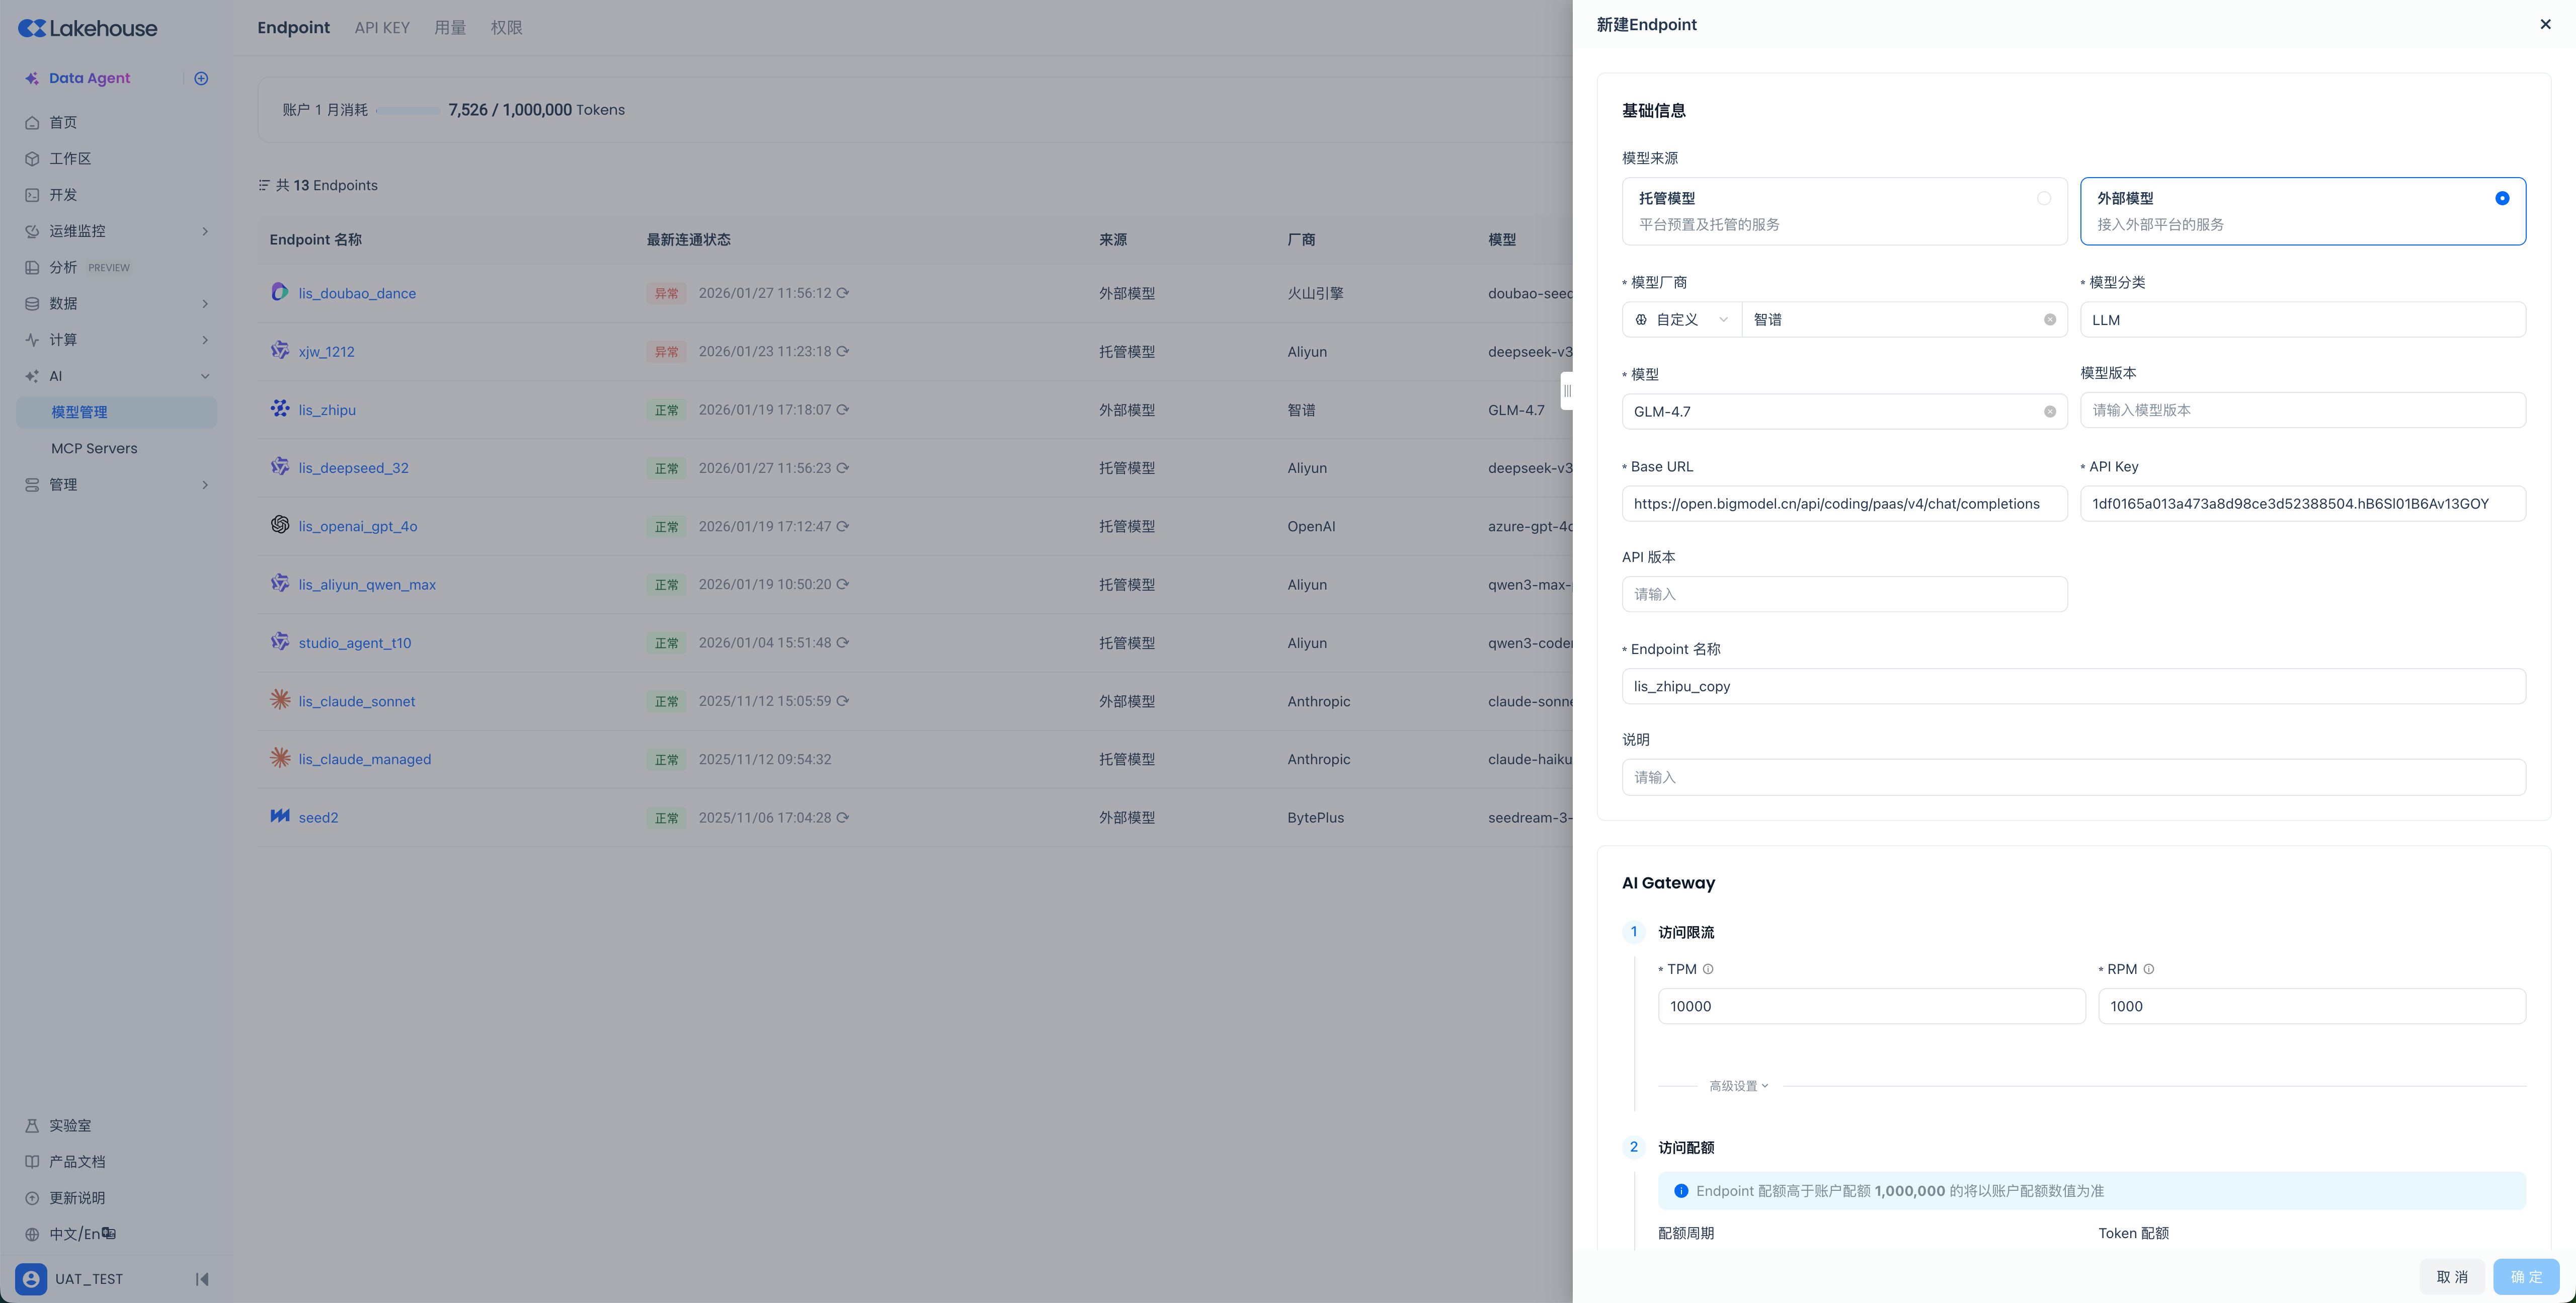This screenshot has height=1303, width=2576.
Task: Clear the GLM-4.7 model field
Action: pyautogui.click(x=2049, y=412)
